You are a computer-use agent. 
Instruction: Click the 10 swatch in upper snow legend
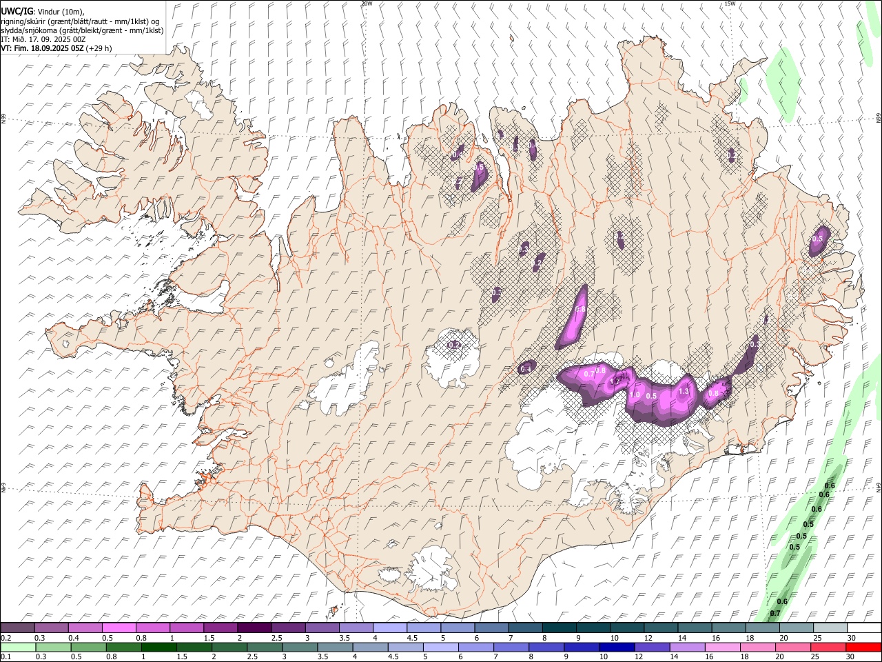click(x=626, y=628)
